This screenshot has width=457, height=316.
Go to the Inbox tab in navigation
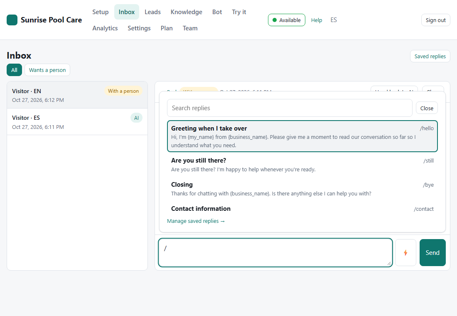tap(126, 12)
